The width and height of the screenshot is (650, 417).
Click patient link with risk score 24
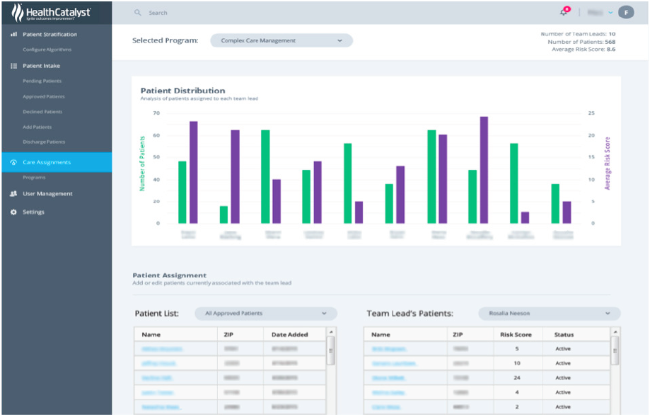[388, 378]
